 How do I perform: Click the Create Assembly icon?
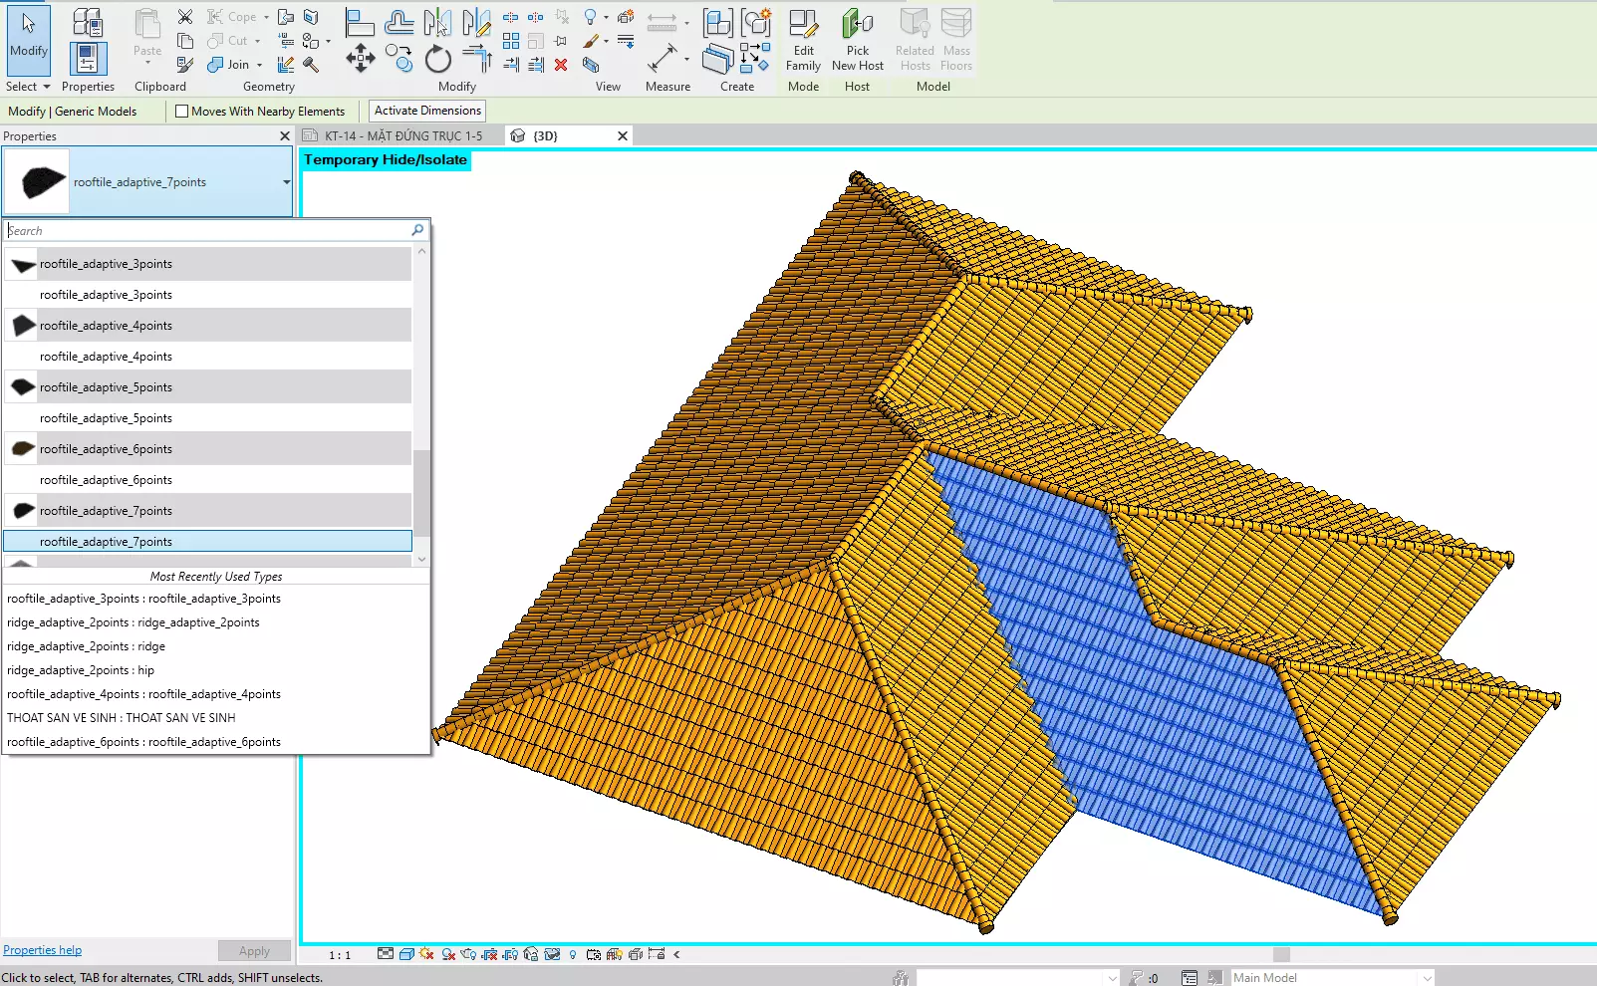(x=717, y=23)
